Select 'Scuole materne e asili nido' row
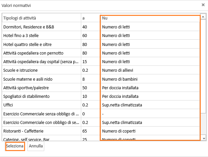This screenshot has height=157, width=208. (x=101, y=79)
